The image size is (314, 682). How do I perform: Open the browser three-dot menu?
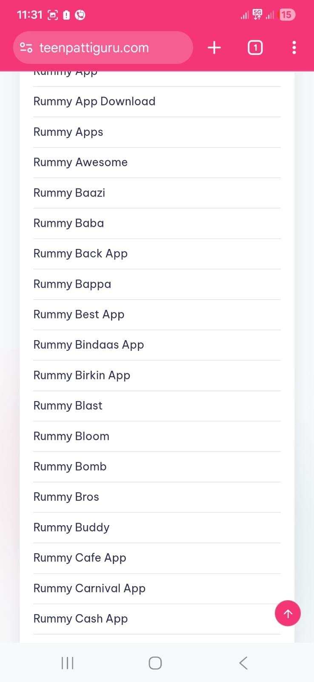coord(294,48)
